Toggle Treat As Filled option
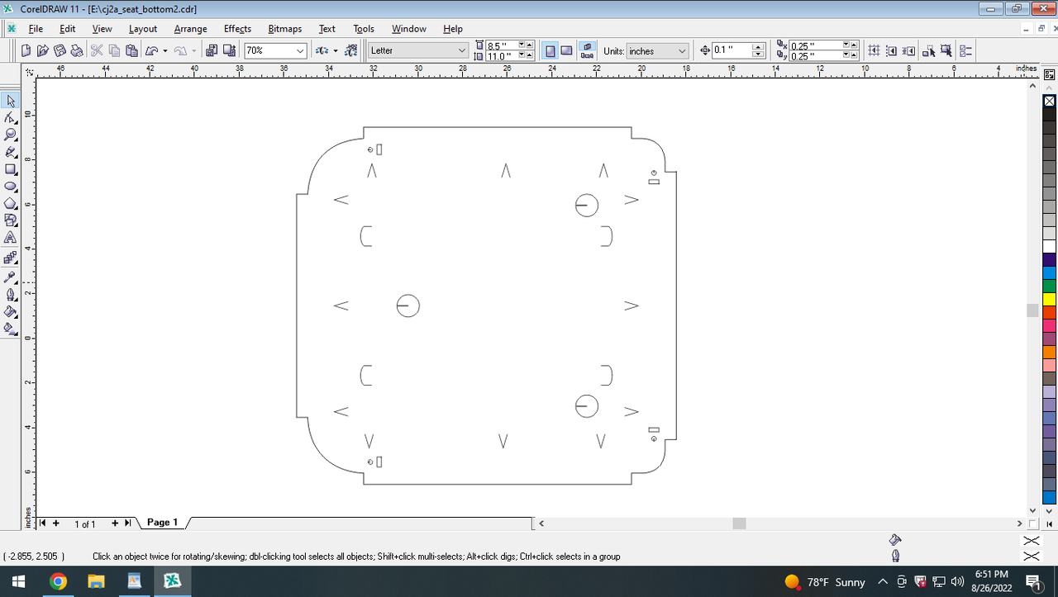This screenshot has height=597, width=1058. [x=946, y=50]
